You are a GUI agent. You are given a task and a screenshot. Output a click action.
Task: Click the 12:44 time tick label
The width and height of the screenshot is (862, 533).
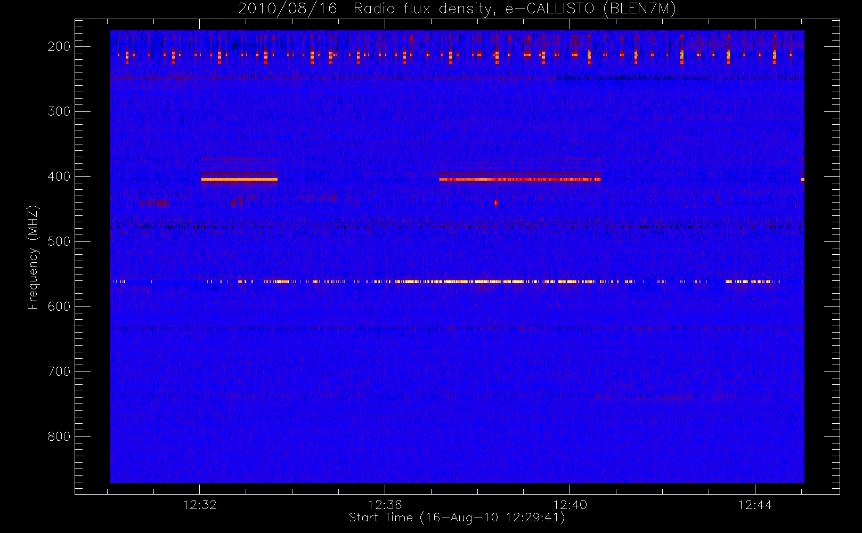click(755, 505)
